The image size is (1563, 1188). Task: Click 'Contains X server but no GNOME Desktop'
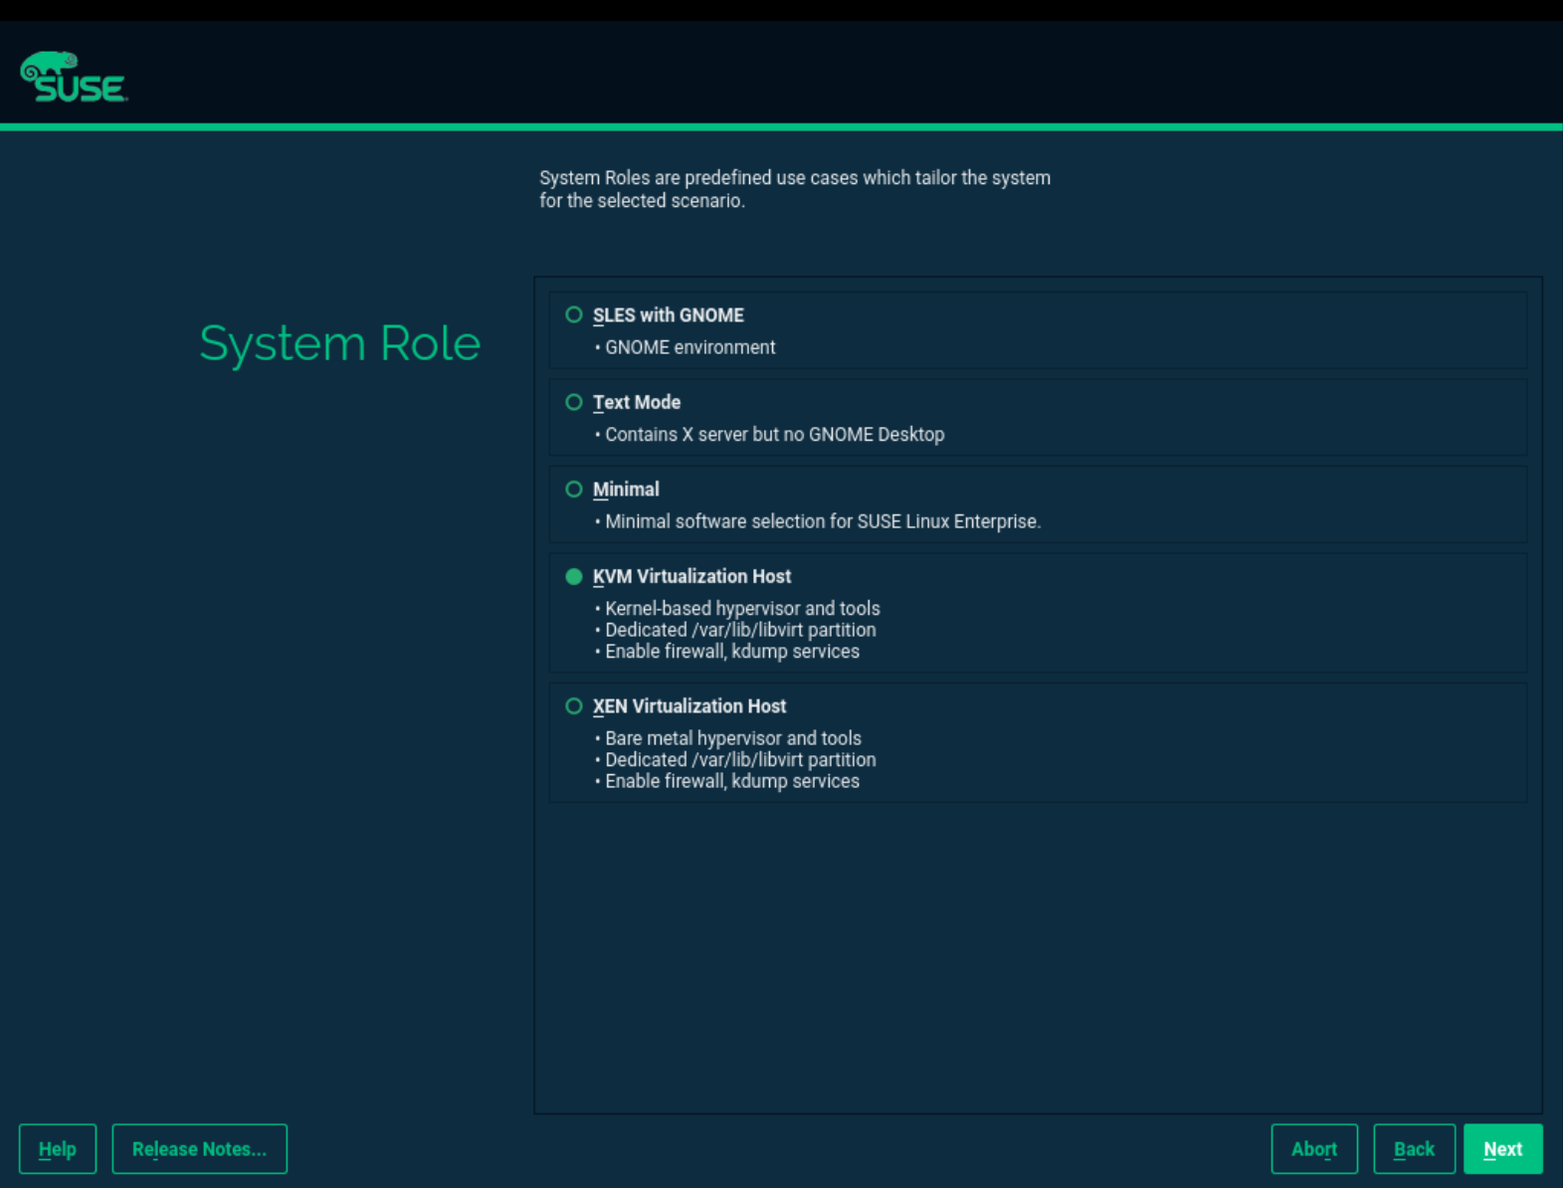tap(774, 435)
